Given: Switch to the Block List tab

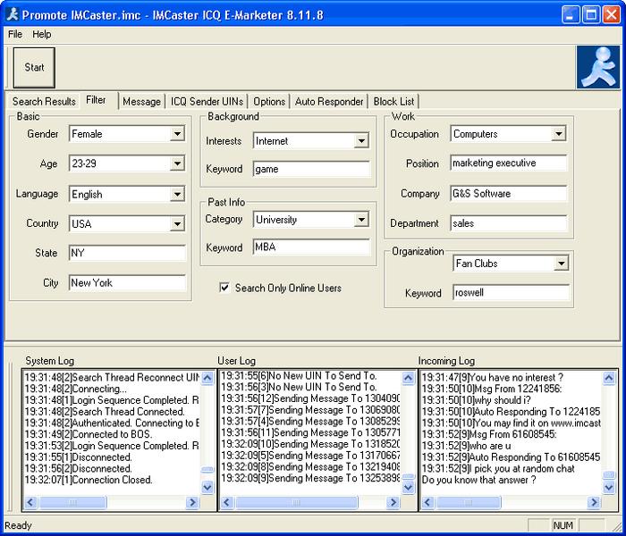Looking at the screenshot, I should coord(393,101).
